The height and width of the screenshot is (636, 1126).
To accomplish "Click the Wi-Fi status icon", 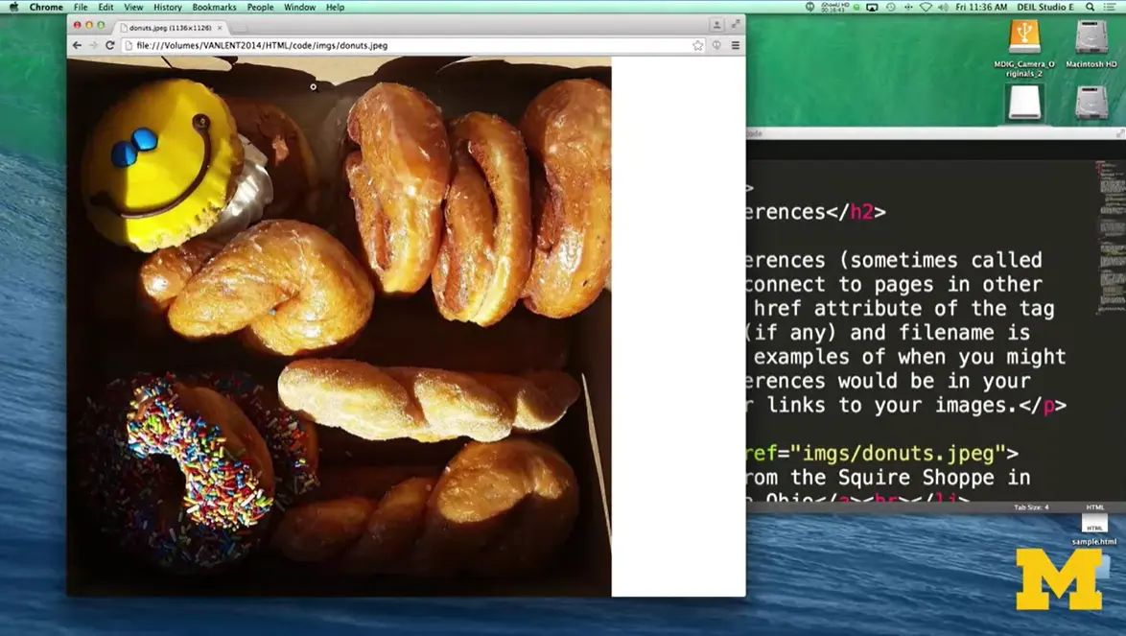I will (926, 7).
